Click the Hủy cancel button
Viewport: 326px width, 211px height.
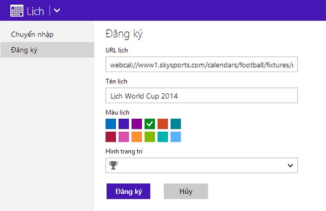pyautogui.click(x=186, y=191)
